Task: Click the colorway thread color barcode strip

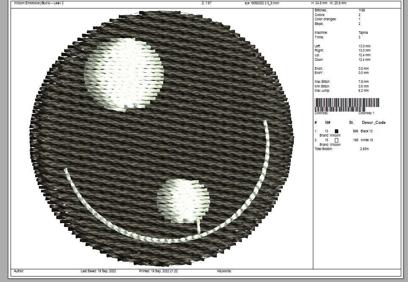Action: (347, 103)
